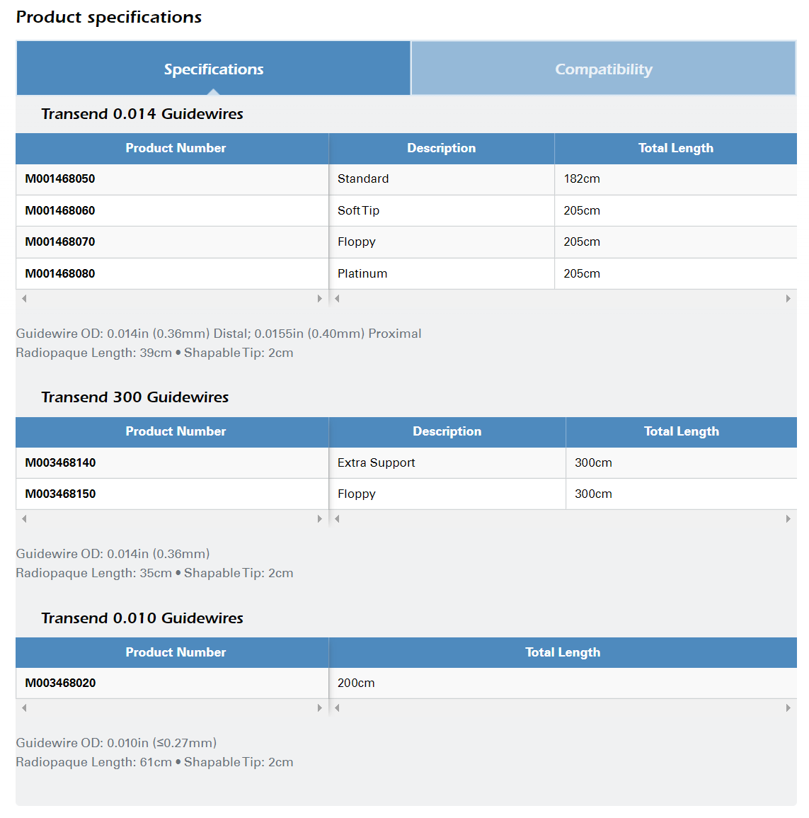
Task: Select product number M003468020
Action: click(60, 683)
